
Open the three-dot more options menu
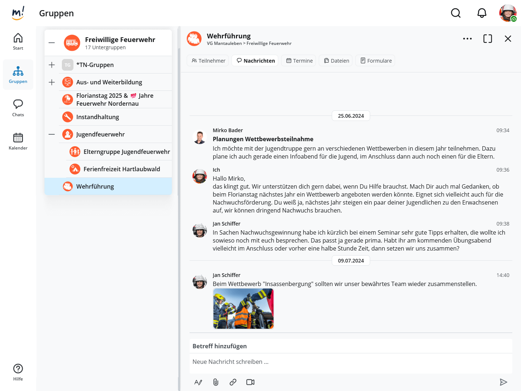(467, 39)
